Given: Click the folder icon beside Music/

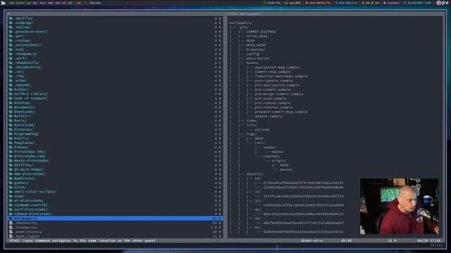Looking at the screenshot, I should click(x=11, y=120).
